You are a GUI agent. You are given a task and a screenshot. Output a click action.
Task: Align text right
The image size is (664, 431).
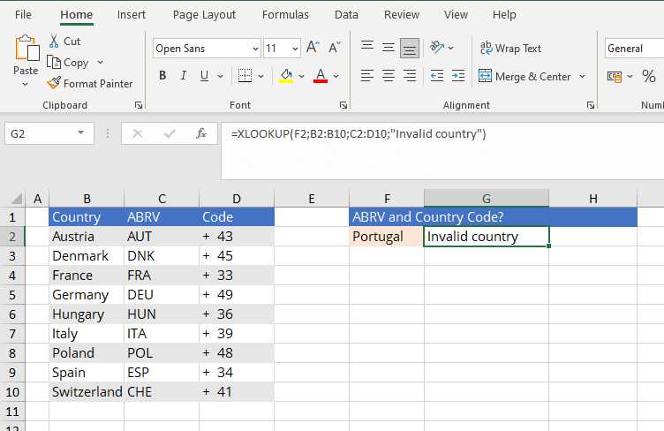410,76
